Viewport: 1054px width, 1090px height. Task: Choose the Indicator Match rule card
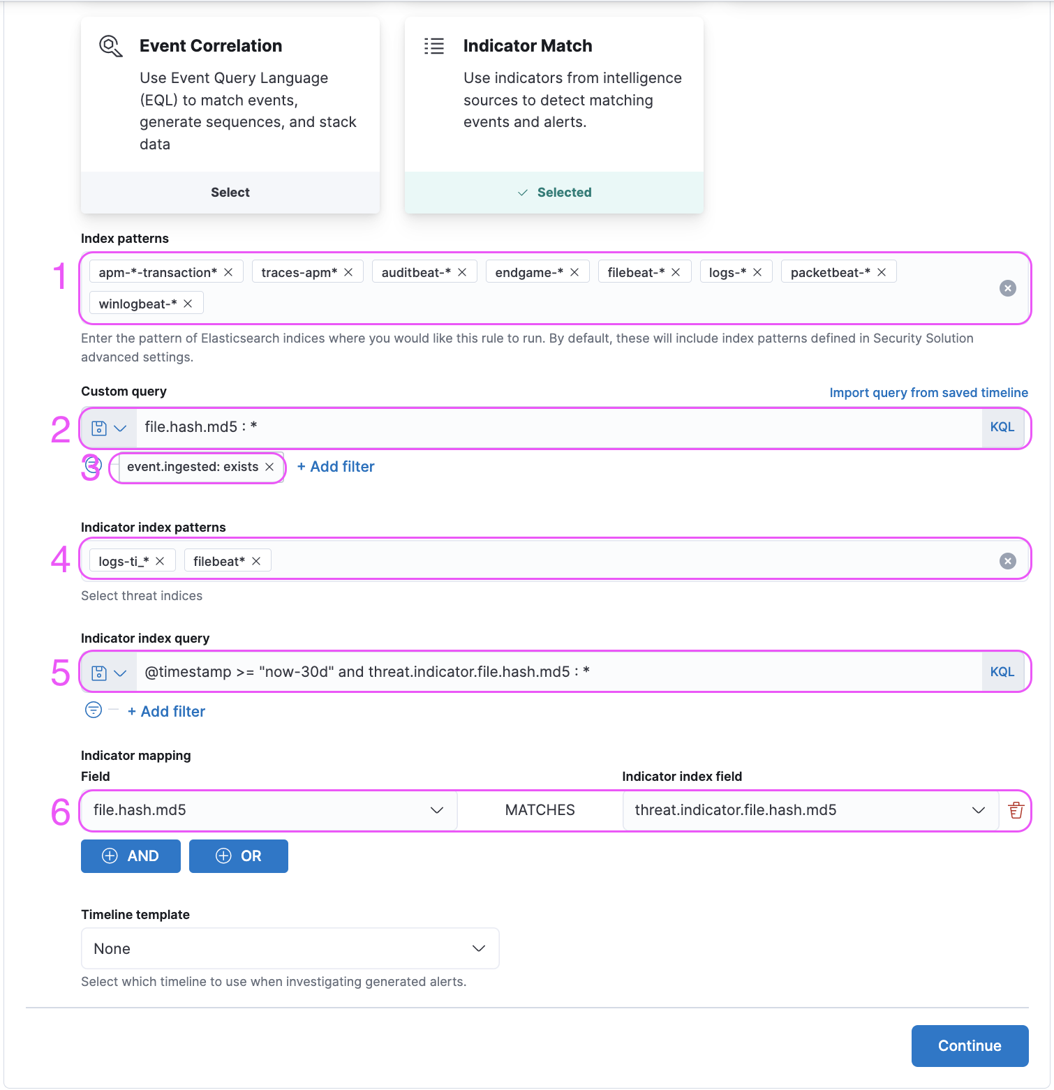[554, 193]
